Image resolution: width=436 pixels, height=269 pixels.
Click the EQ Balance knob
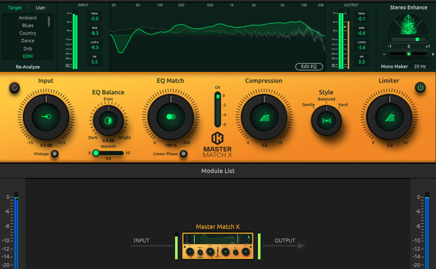(108, 121)
